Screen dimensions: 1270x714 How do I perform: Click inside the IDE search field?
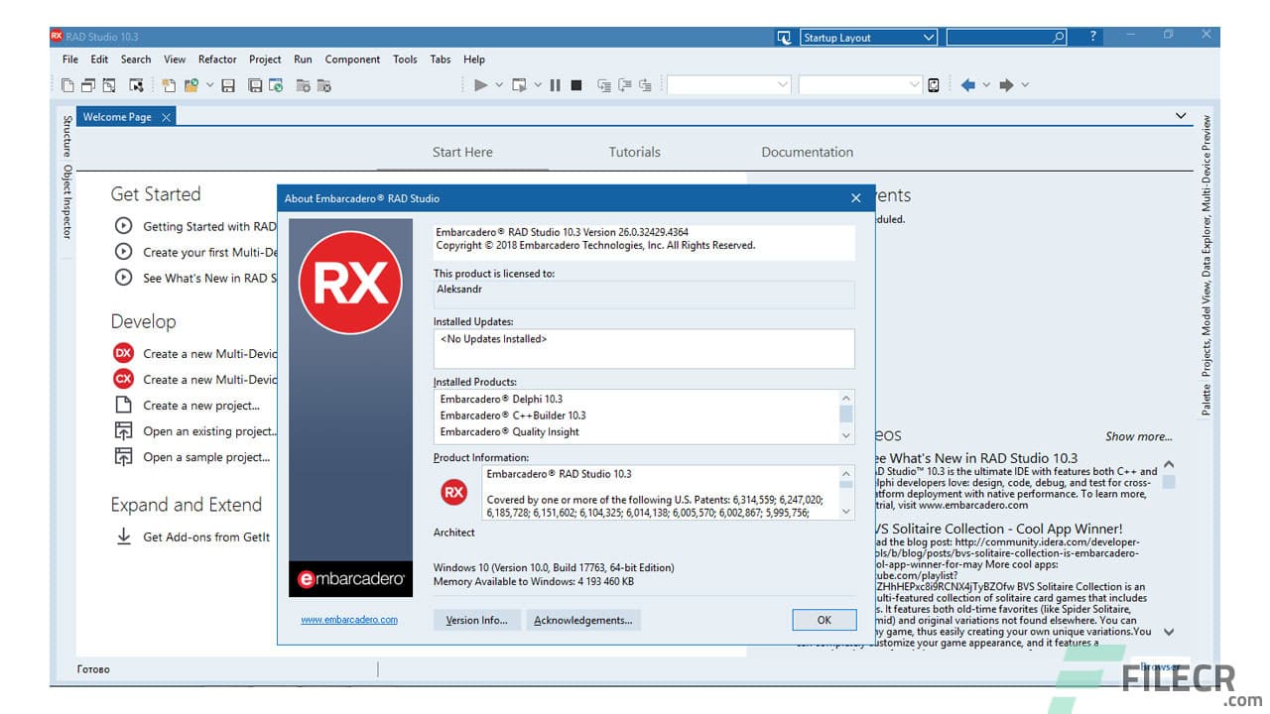(x=1002, y=37)
